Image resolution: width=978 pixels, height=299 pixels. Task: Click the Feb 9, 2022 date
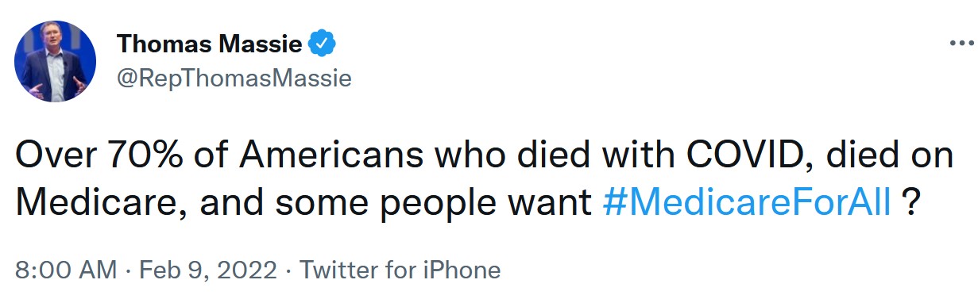pos(208,270)
